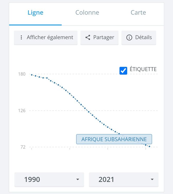Open the Détails button
This screenshot has width=173, height=194.
[139, 38]
